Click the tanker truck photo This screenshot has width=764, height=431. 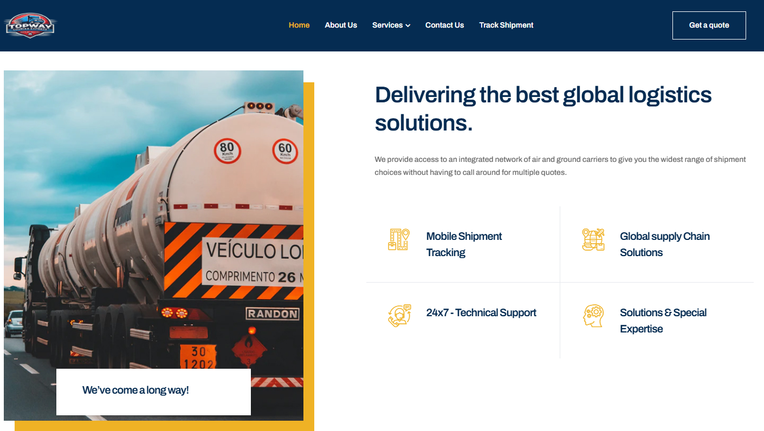[153, 217]
